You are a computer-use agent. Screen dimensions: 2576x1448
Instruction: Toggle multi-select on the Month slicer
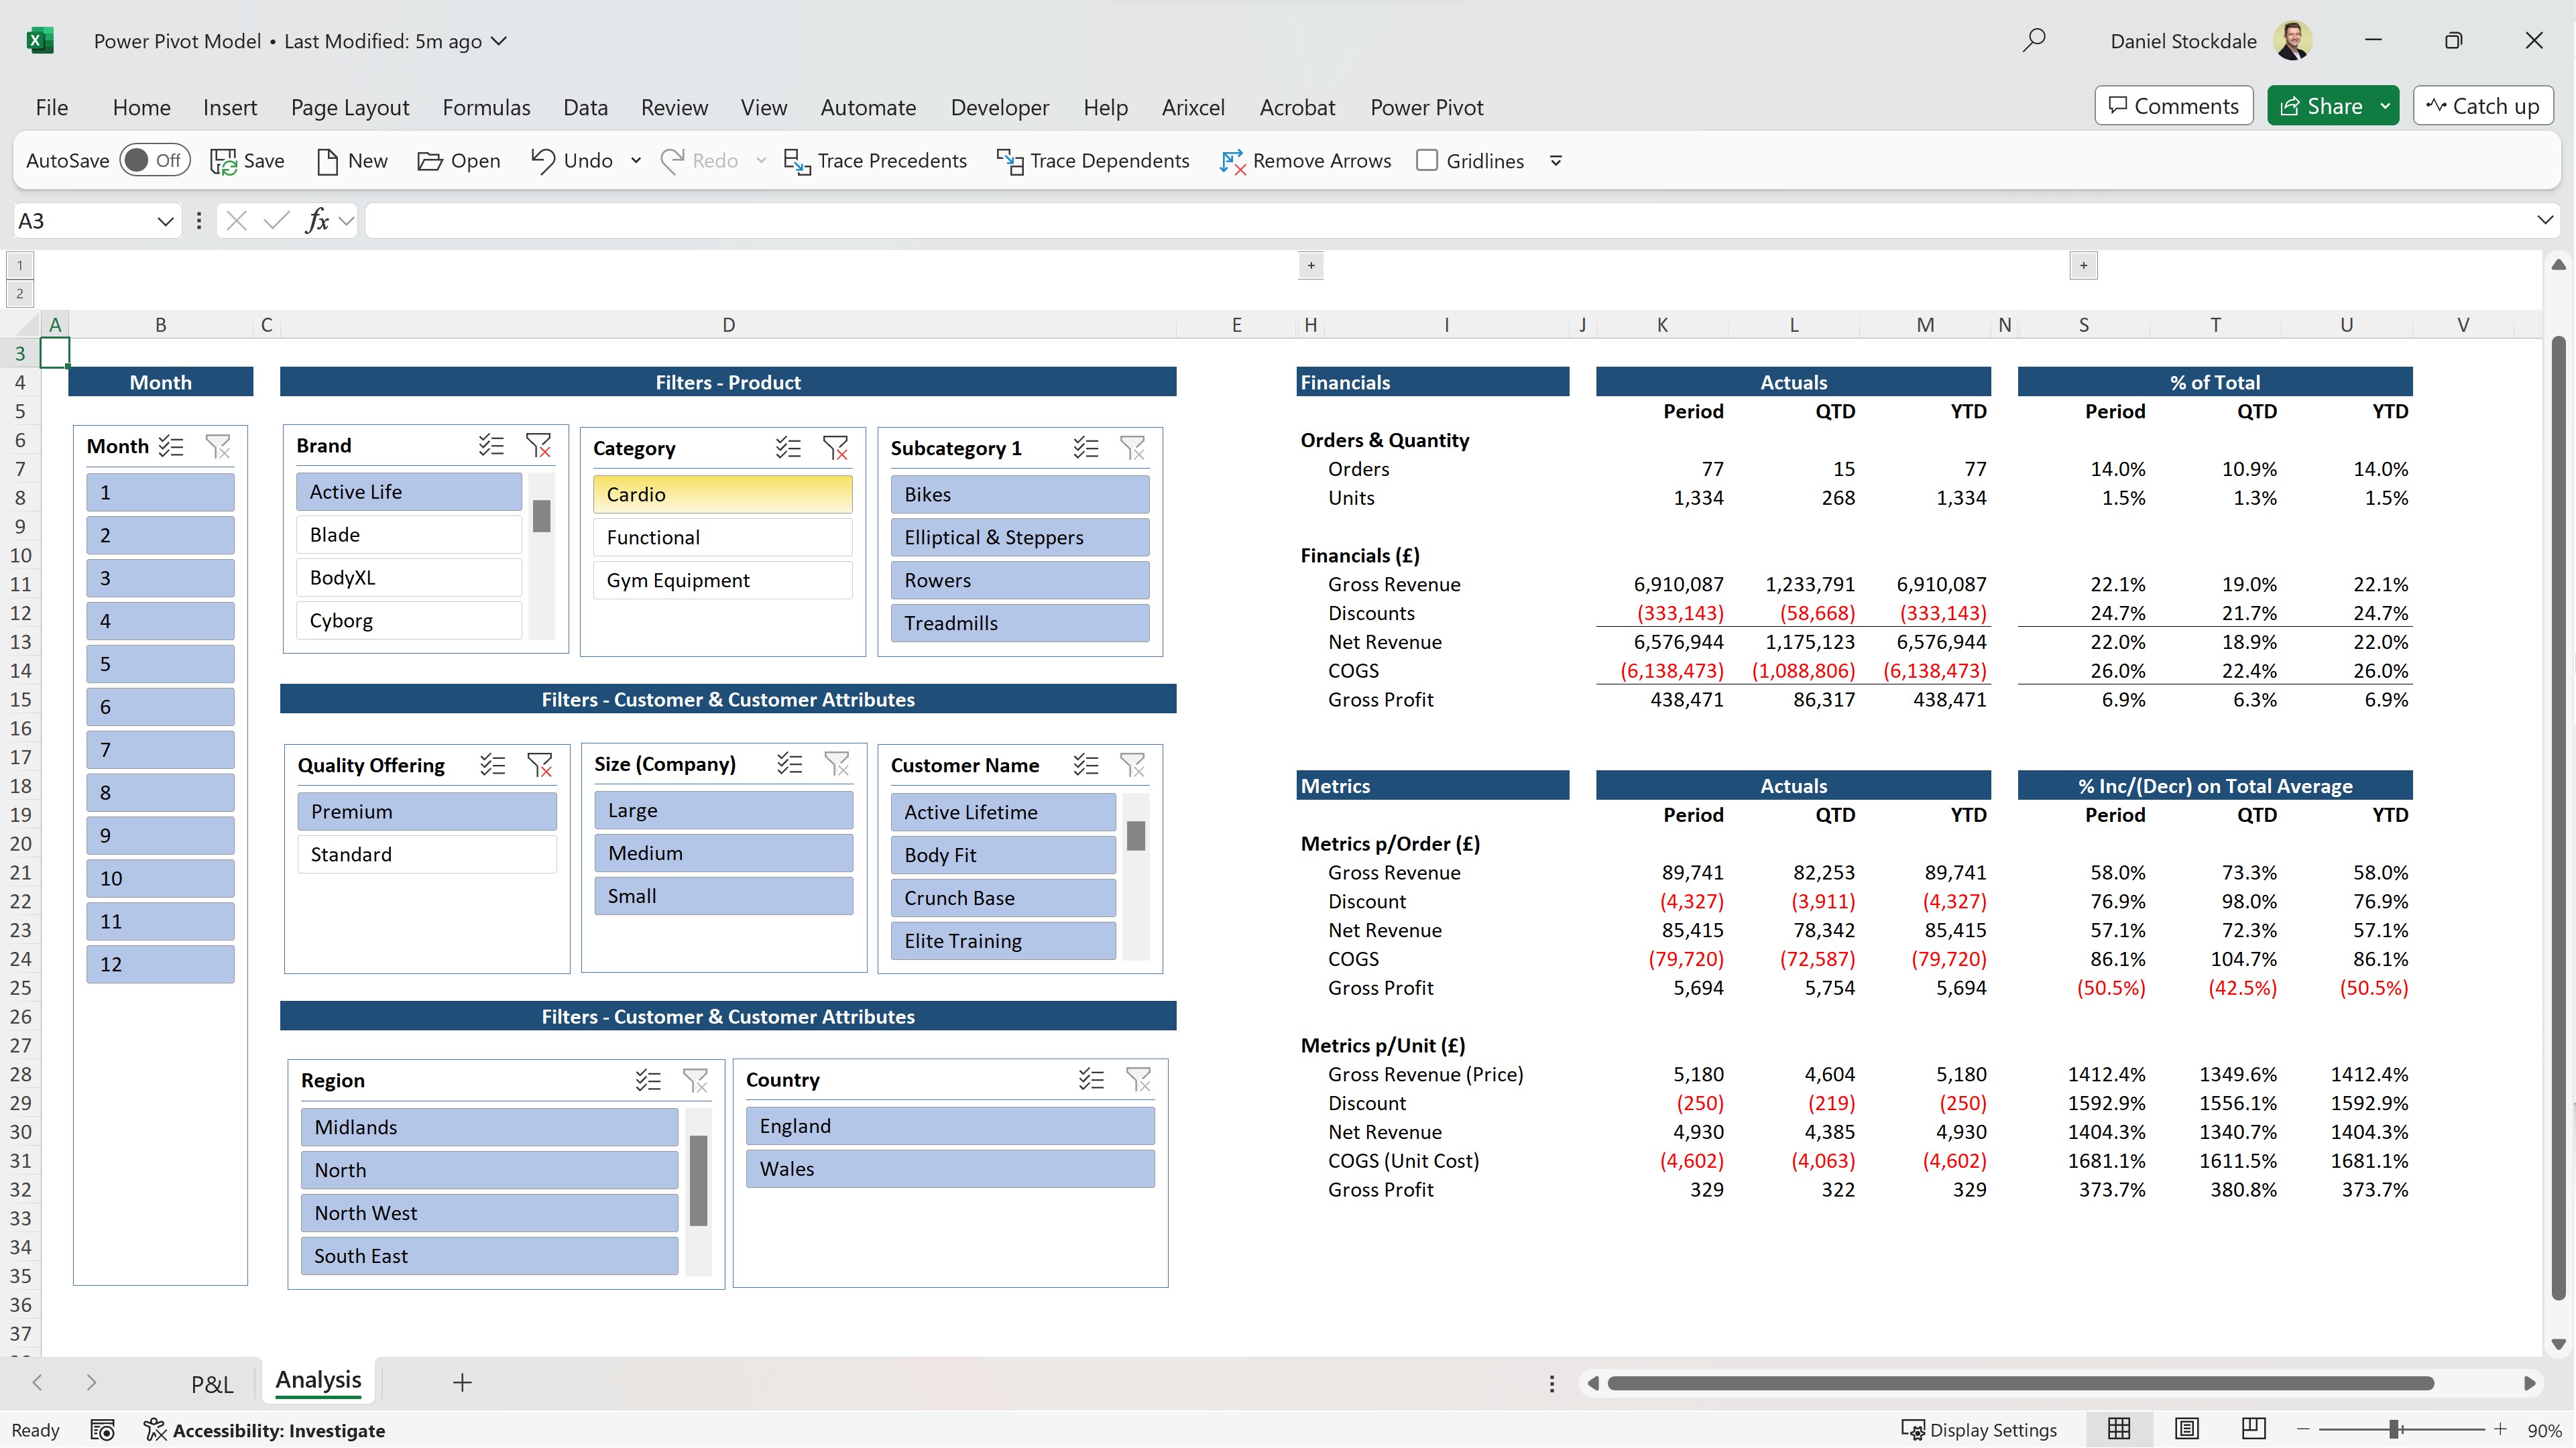pyautogui.click(x=171, y=446)
